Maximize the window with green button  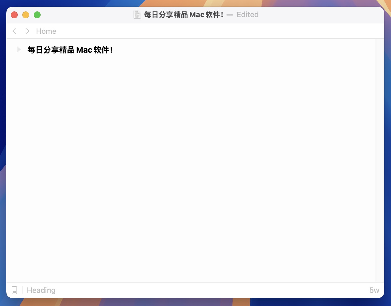pyautogui.click(x=37, y=15)
